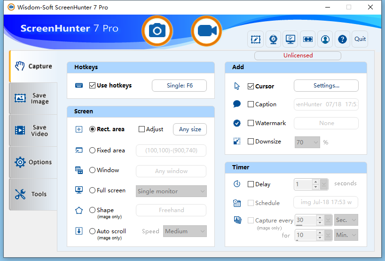Click the Fixed area icon
This screenshot has height=261, width=385.
point(79,150)
